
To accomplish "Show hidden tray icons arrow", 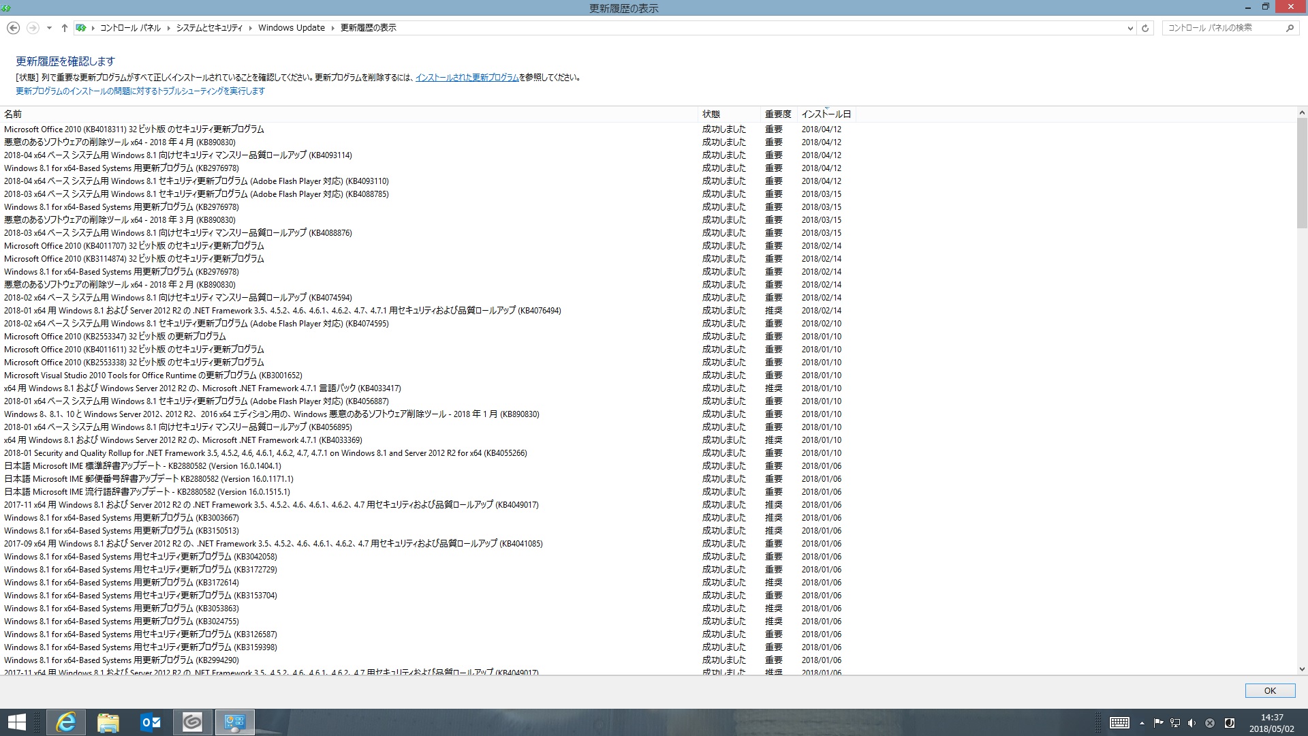I will tap(1142, 723).
